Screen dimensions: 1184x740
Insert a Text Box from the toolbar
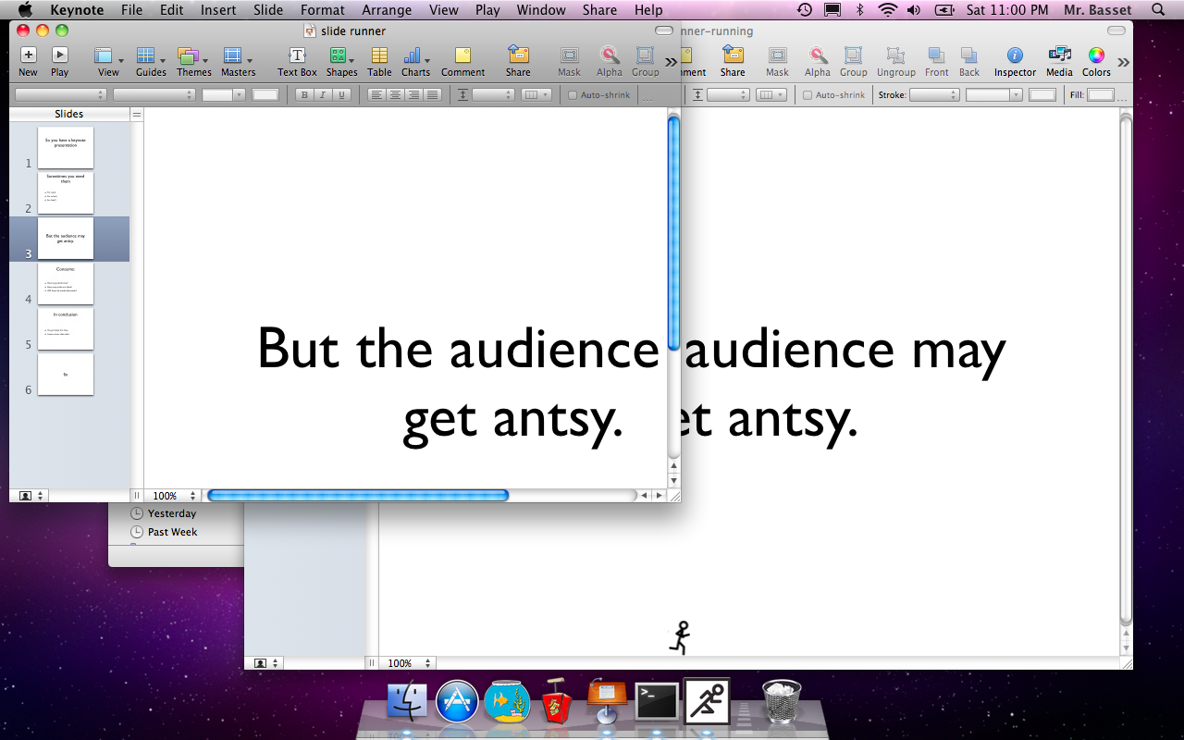(297, 56)
